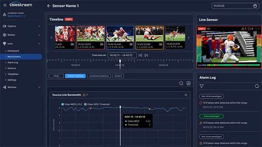Select the 14:45:18.588 orange-bordered thumbnail

tap(150, 37)
